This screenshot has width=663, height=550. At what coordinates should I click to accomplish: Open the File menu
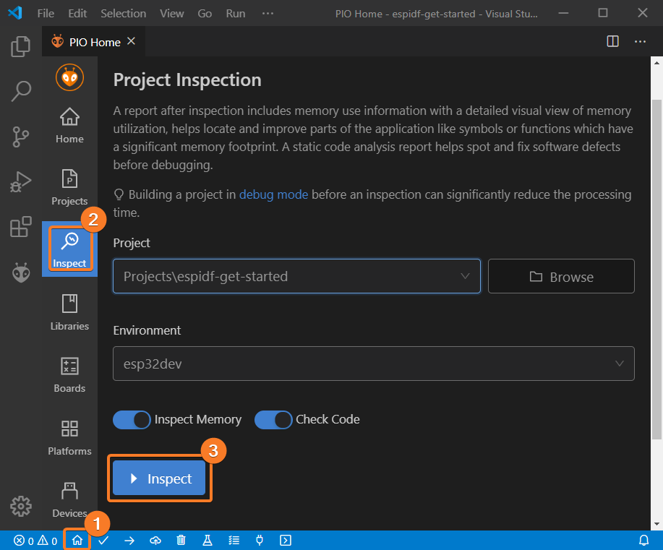click(x=46, y=14)
